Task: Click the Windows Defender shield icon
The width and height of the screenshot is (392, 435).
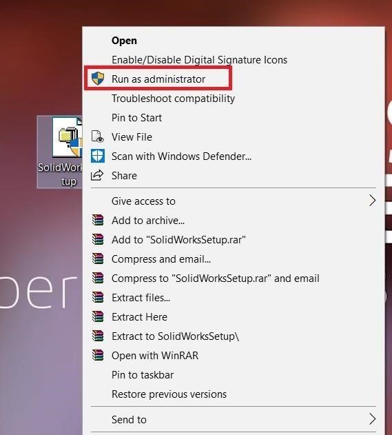Action: coord(98,156)
